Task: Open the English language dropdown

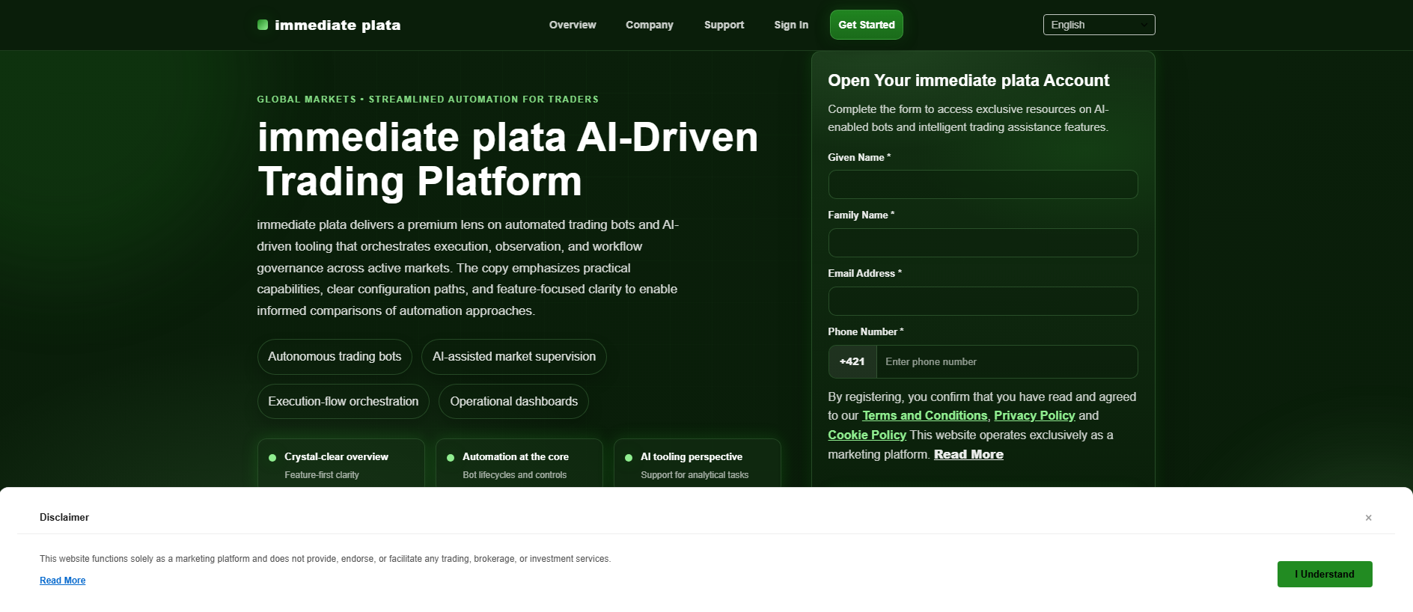Action: (x=1099, y=25)
